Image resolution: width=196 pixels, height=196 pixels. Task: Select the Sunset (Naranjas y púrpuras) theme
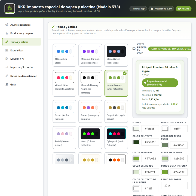pos(90,111)
